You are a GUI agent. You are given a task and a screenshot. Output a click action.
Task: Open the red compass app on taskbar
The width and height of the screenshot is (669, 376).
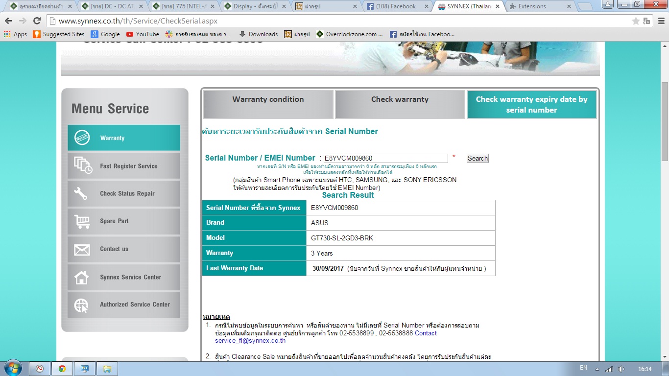pyautogui.click(x=40, y=369)
